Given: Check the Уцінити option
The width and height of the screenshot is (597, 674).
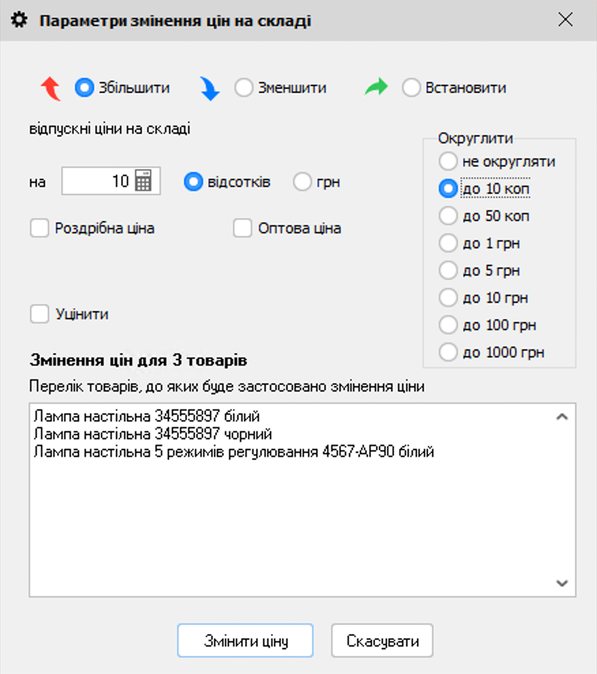Looking at the screenshot, I should [39, 314].
